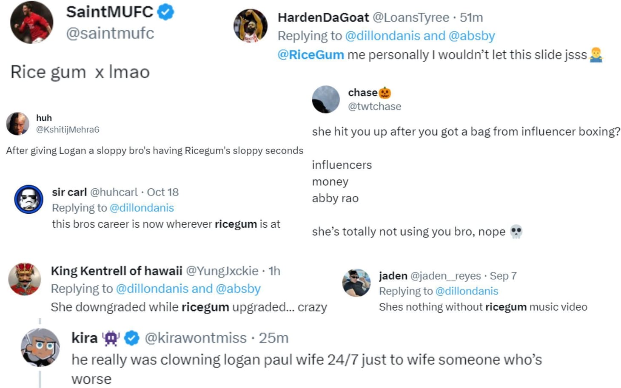621x388 pixels.
Task: Open sir carl's stormtrooper avatar
Action: point(28,199)
